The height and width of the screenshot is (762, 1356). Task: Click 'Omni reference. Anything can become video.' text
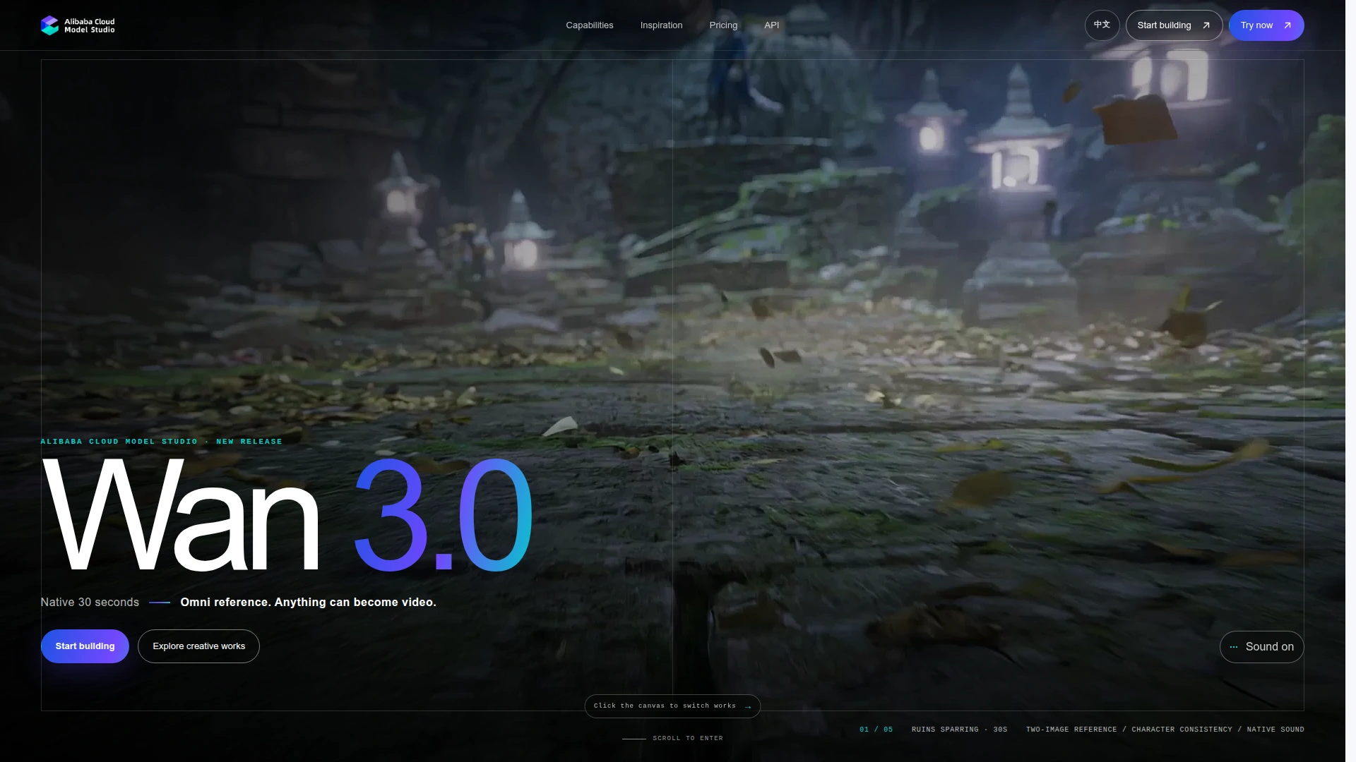click(x=308, y=603)
